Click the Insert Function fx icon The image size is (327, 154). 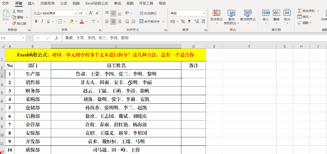click(x=56, y=38)
